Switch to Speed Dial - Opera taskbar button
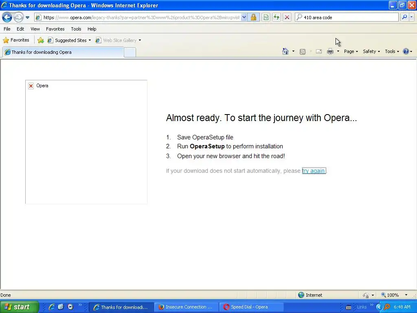Screen dimensions: 417x313 (251, 307)
